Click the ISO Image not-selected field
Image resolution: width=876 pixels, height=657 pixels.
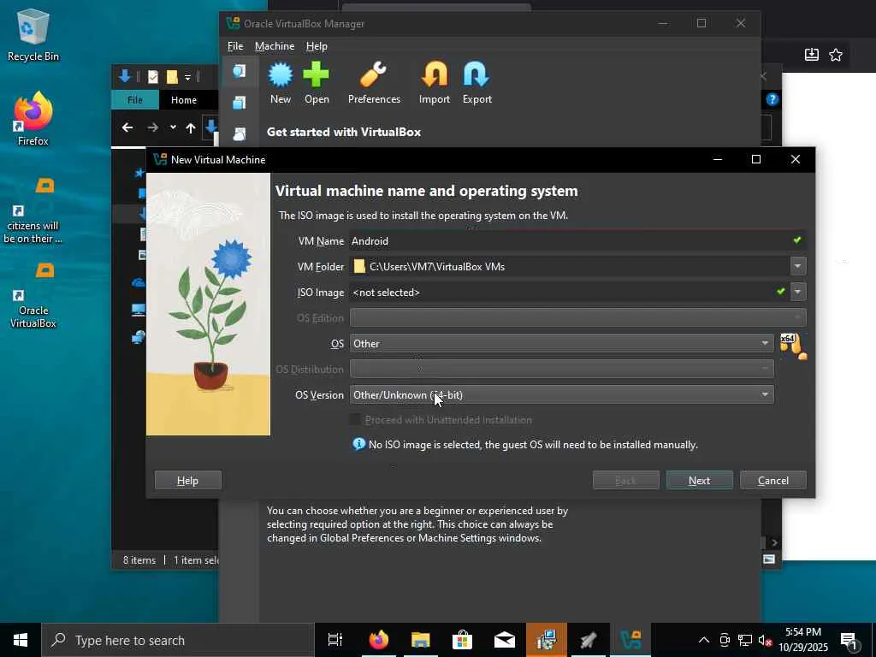tap(570, 293)
